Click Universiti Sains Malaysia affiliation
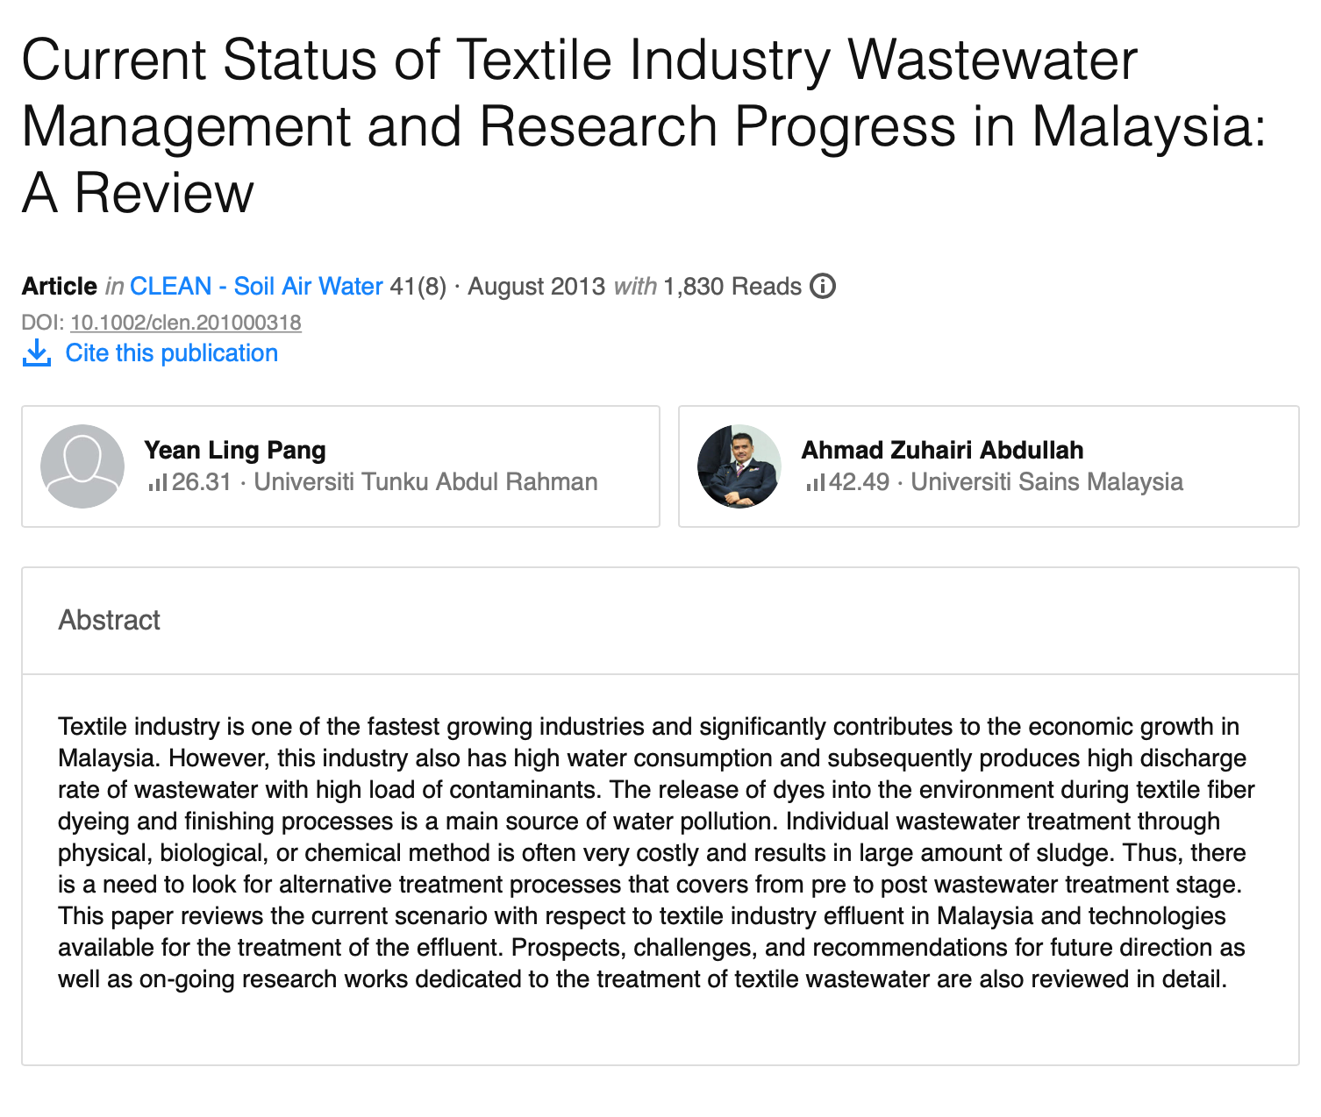 click(x=1047, y=482)
